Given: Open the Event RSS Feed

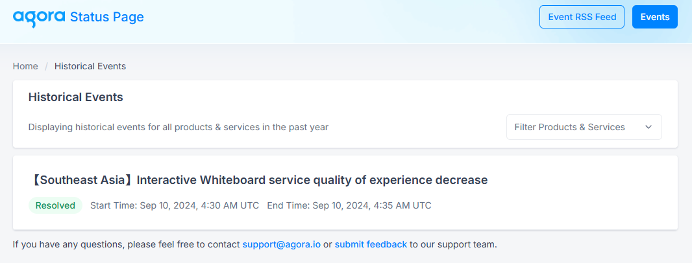Looking at the screenshot, I should (582, 17).
